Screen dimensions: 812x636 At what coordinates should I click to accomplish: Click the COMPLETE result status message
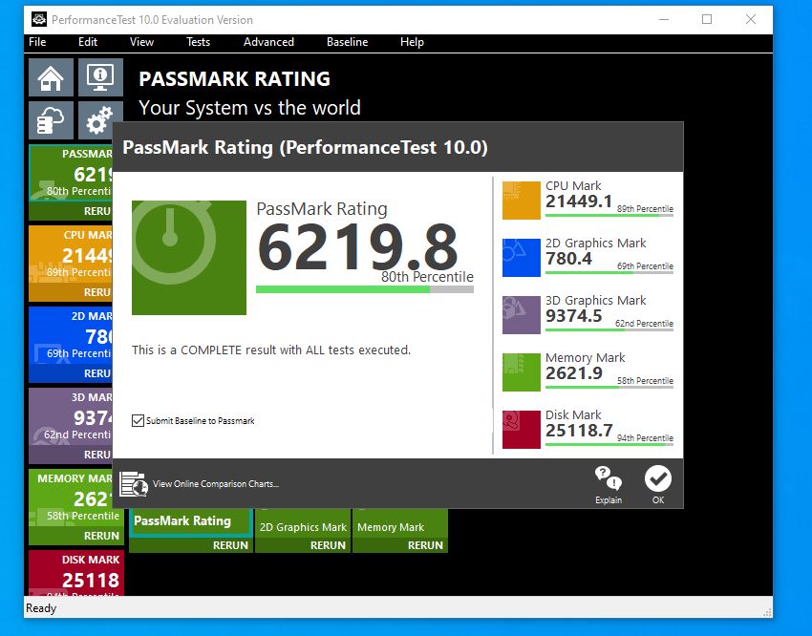point(271,350)
